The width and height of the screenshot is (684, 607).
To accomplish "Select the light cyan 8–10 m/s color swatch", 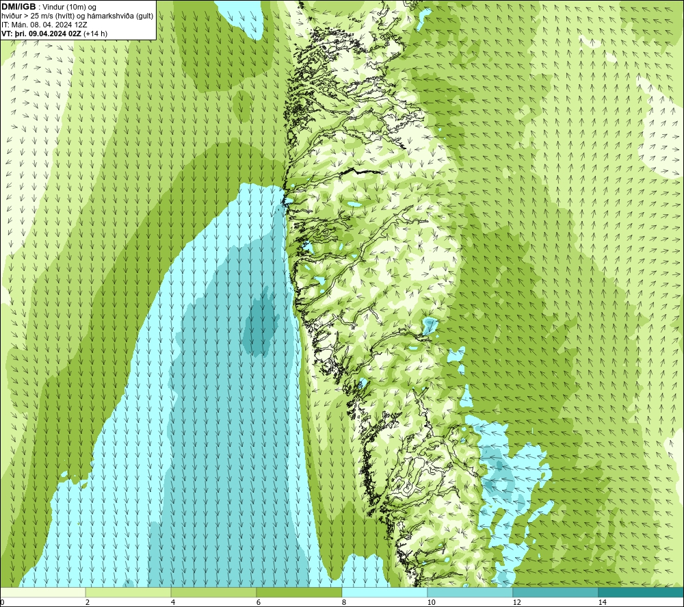I will pyautogui.click(x=384, y=592).
